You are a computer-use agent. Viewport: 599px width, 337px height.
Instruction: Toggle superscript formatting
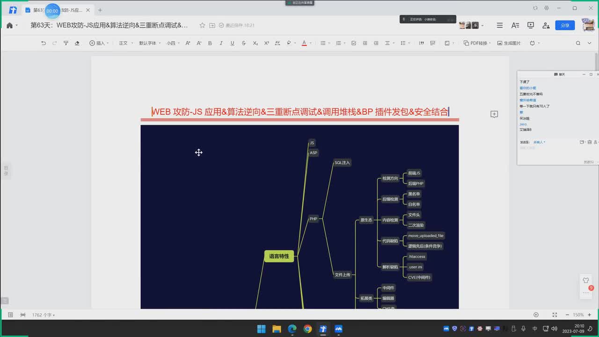pyautogui.click(x=266, y=43)
